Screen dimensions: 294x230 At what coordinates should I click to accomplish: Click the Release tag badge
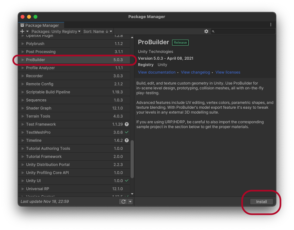tap(180, 43)
